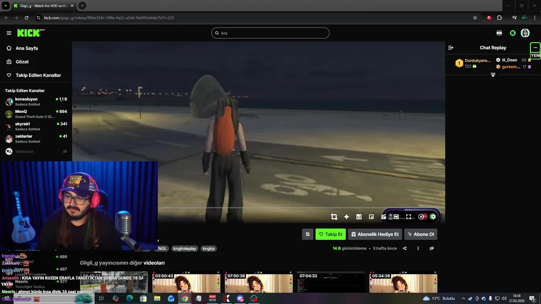541x304 pixels.
Task: Open Chrome media controls icon
Action: [x=514, y=18]
